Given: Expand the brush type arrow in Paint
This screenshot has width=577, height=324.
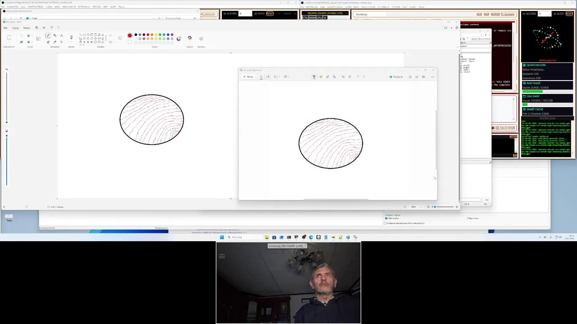Looking at the screenshot, I should click(x=71, y=42).
